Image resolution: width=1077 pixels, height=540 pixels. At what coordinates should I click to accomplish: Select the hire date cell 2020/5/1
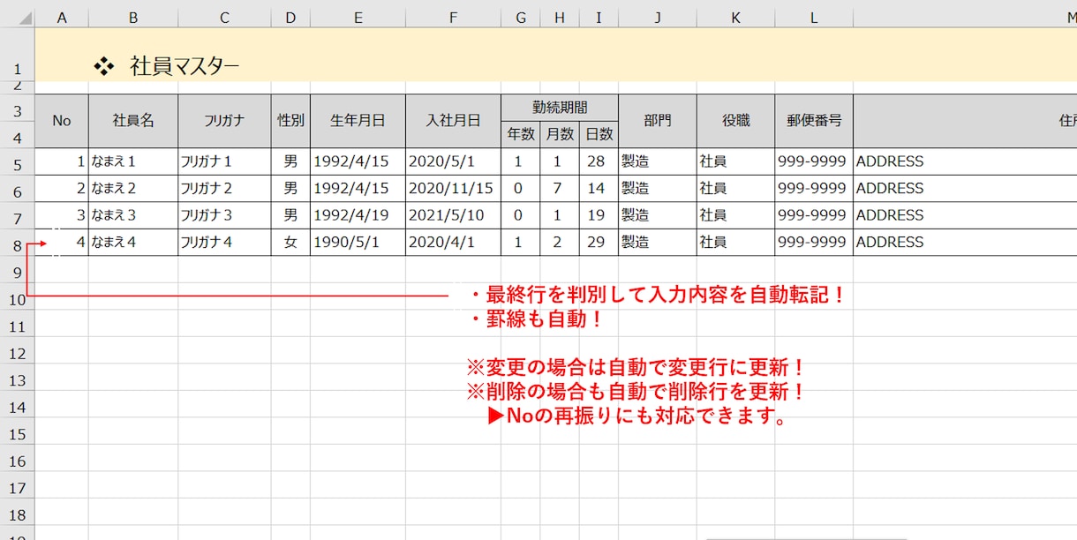(x=453, y=161)
